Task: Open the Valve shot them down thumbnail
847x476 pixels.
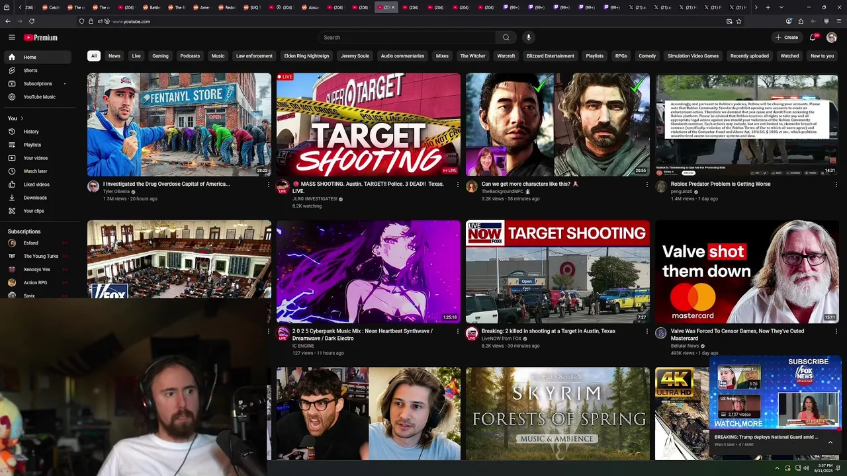Action: coord(747,272)
